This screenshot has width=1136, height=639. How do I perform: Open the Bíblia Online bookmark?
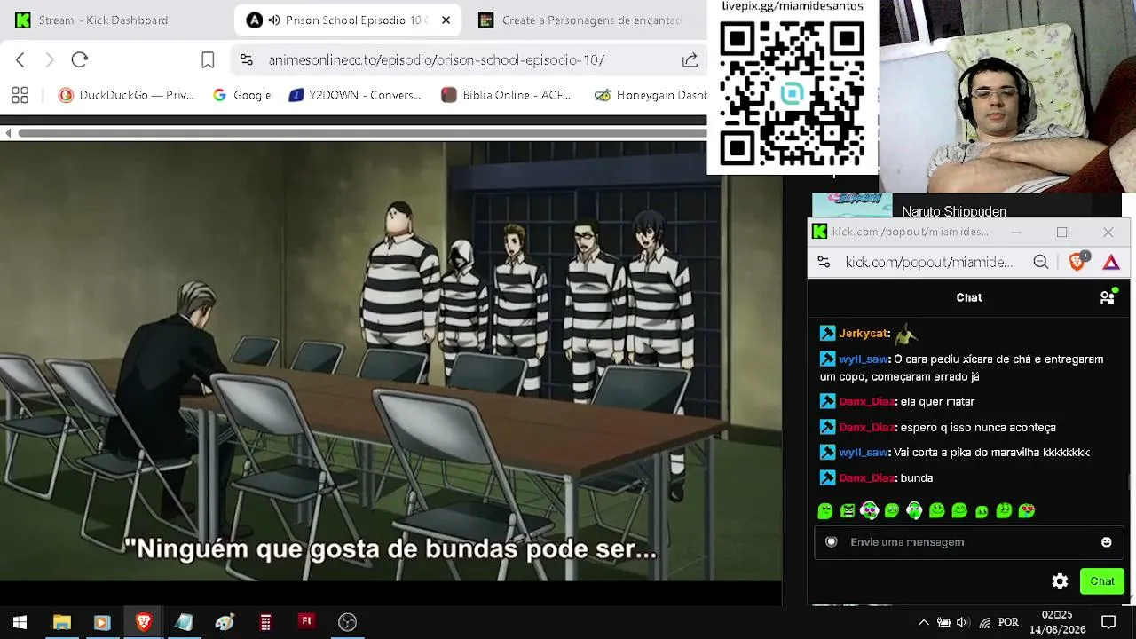pos(506,95)
